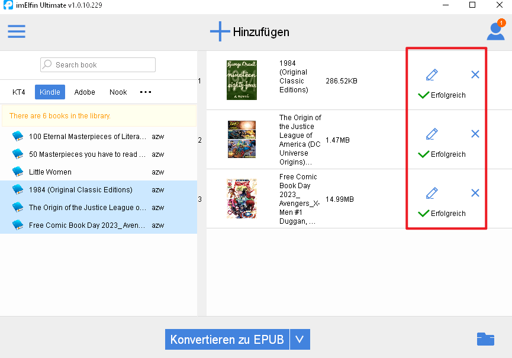Remove 1984 from conversion list
The width and height of the screenshot is (512, 358).
tap(475, 75)
